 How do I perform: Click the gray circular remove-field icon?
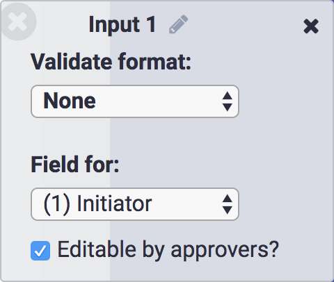pos(18,22)
